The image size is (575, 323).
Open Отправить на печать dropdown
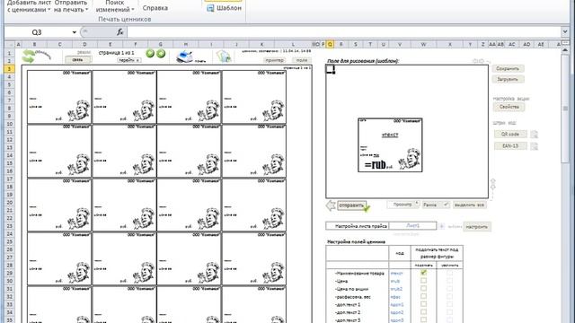coord(71,6)
